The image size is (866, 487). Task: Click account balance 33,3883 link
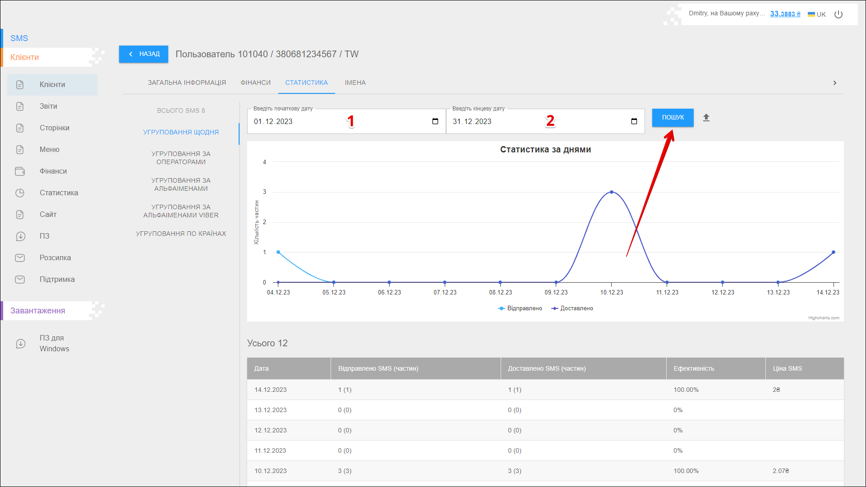(x=785, y=14)
